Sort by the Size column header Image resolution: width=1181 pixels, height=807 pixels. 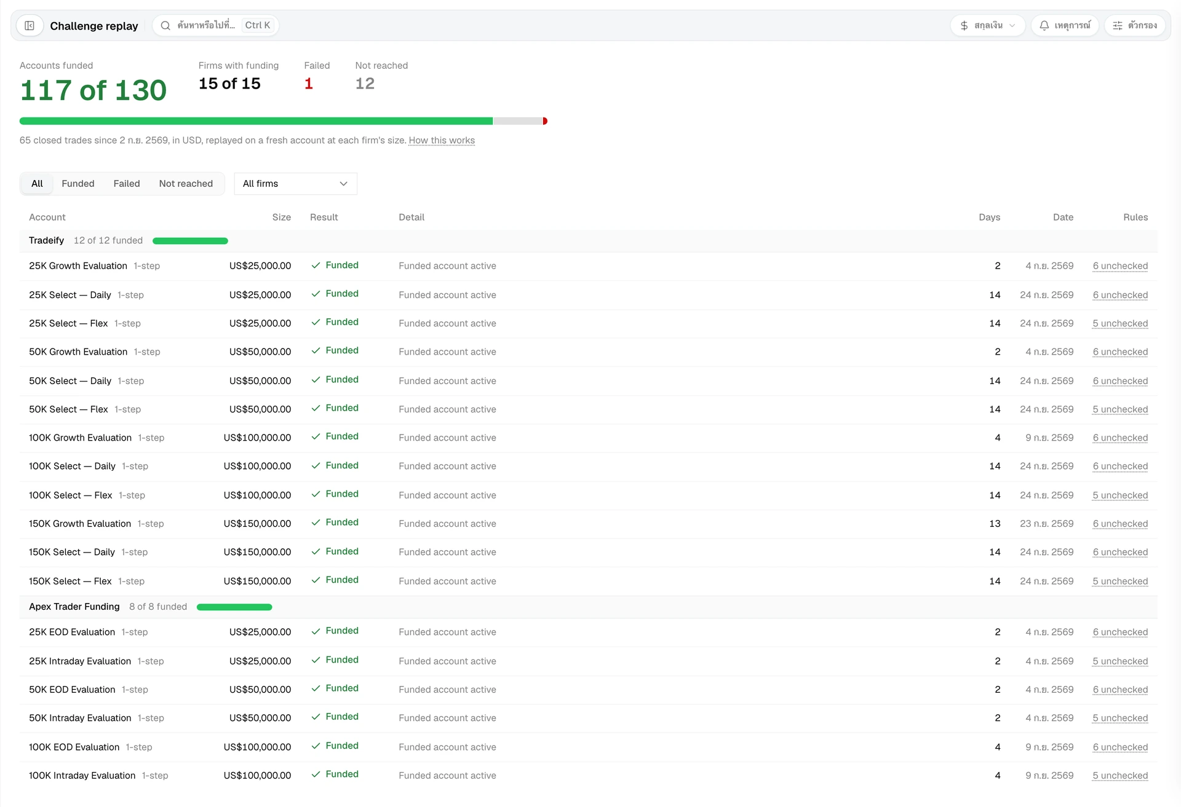pos(282,218)
